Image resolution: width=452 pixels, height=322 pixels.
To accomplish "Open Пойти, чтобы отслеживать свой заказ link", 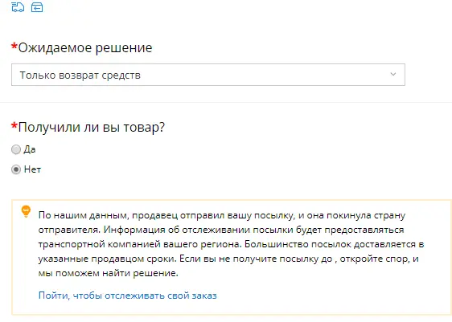I will click(x=128, y=296).
